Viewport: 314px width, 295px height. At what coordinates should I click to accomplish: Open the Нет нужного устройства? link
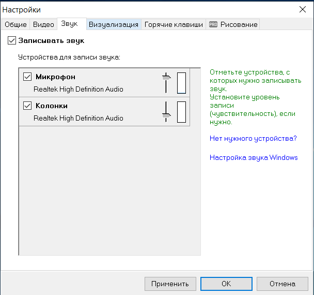[253, 139]
